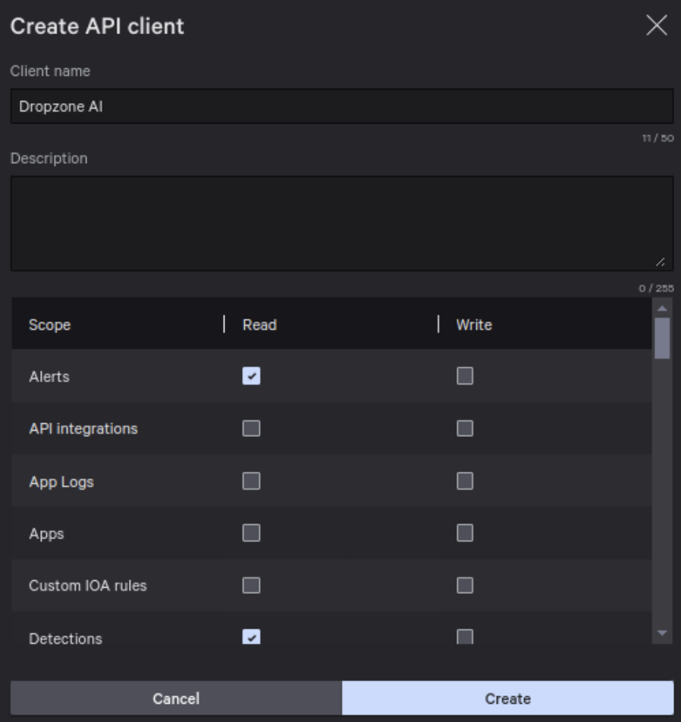Click the Description text area
This screenshot has width=681, height=722.
(x=341, y=223)
